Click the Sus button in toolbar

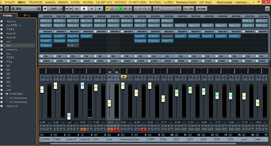click(186, 9)
